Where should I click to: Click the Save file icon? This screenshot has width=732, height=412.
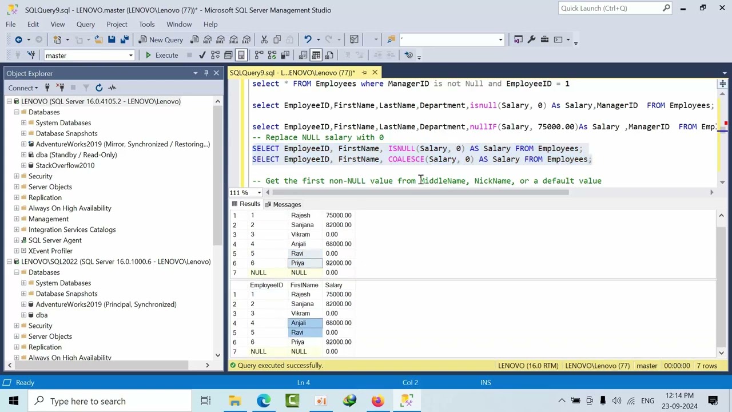[112, 39]
